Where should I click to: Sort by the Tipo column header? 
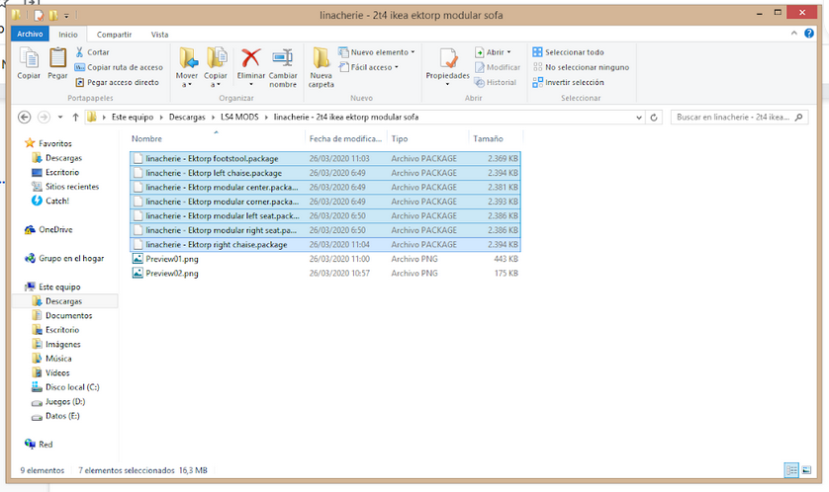tap(427, 139)
